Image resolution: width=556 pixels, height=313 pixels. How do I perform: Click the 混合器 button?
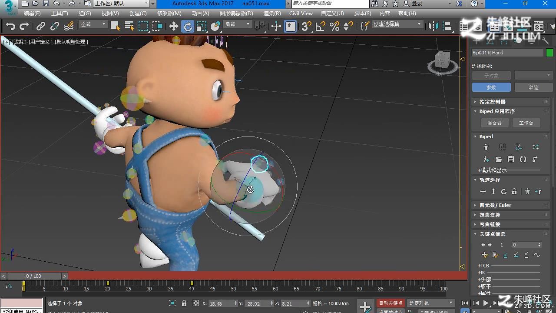coord(494,123)
